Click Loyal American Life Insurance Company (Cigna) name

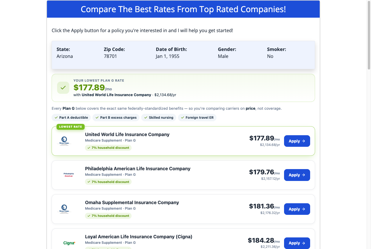point(139,237)
